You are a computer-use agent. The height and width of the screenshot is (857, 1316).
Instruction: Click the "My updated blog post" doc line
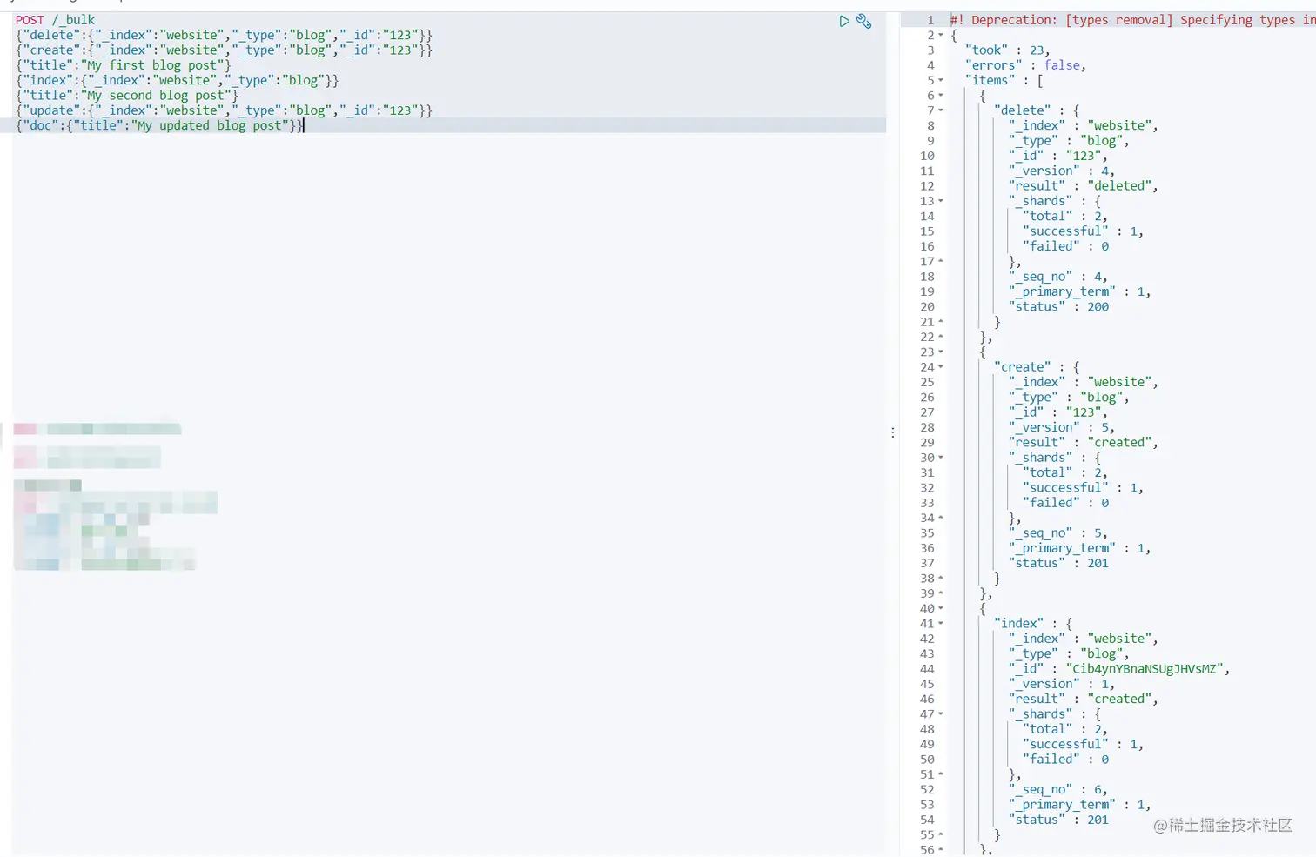pyautogui.click(x=159, y=125)
